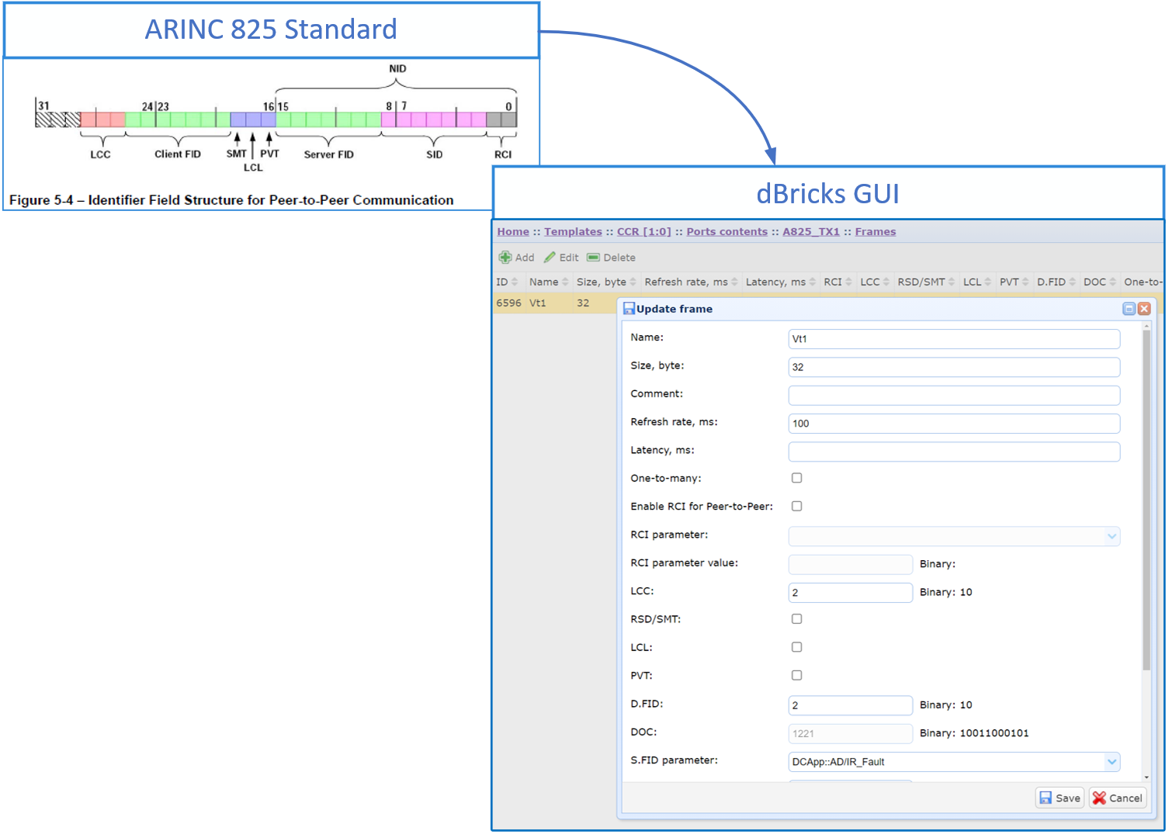Maximize the Update frame dialog
This screenshot has height=834, width=1169.
click(1129, 309)
